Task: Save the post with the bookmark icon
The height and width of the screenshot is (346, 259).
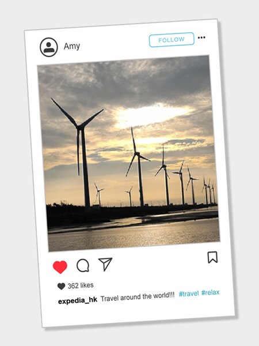Action: pos(212,257)
